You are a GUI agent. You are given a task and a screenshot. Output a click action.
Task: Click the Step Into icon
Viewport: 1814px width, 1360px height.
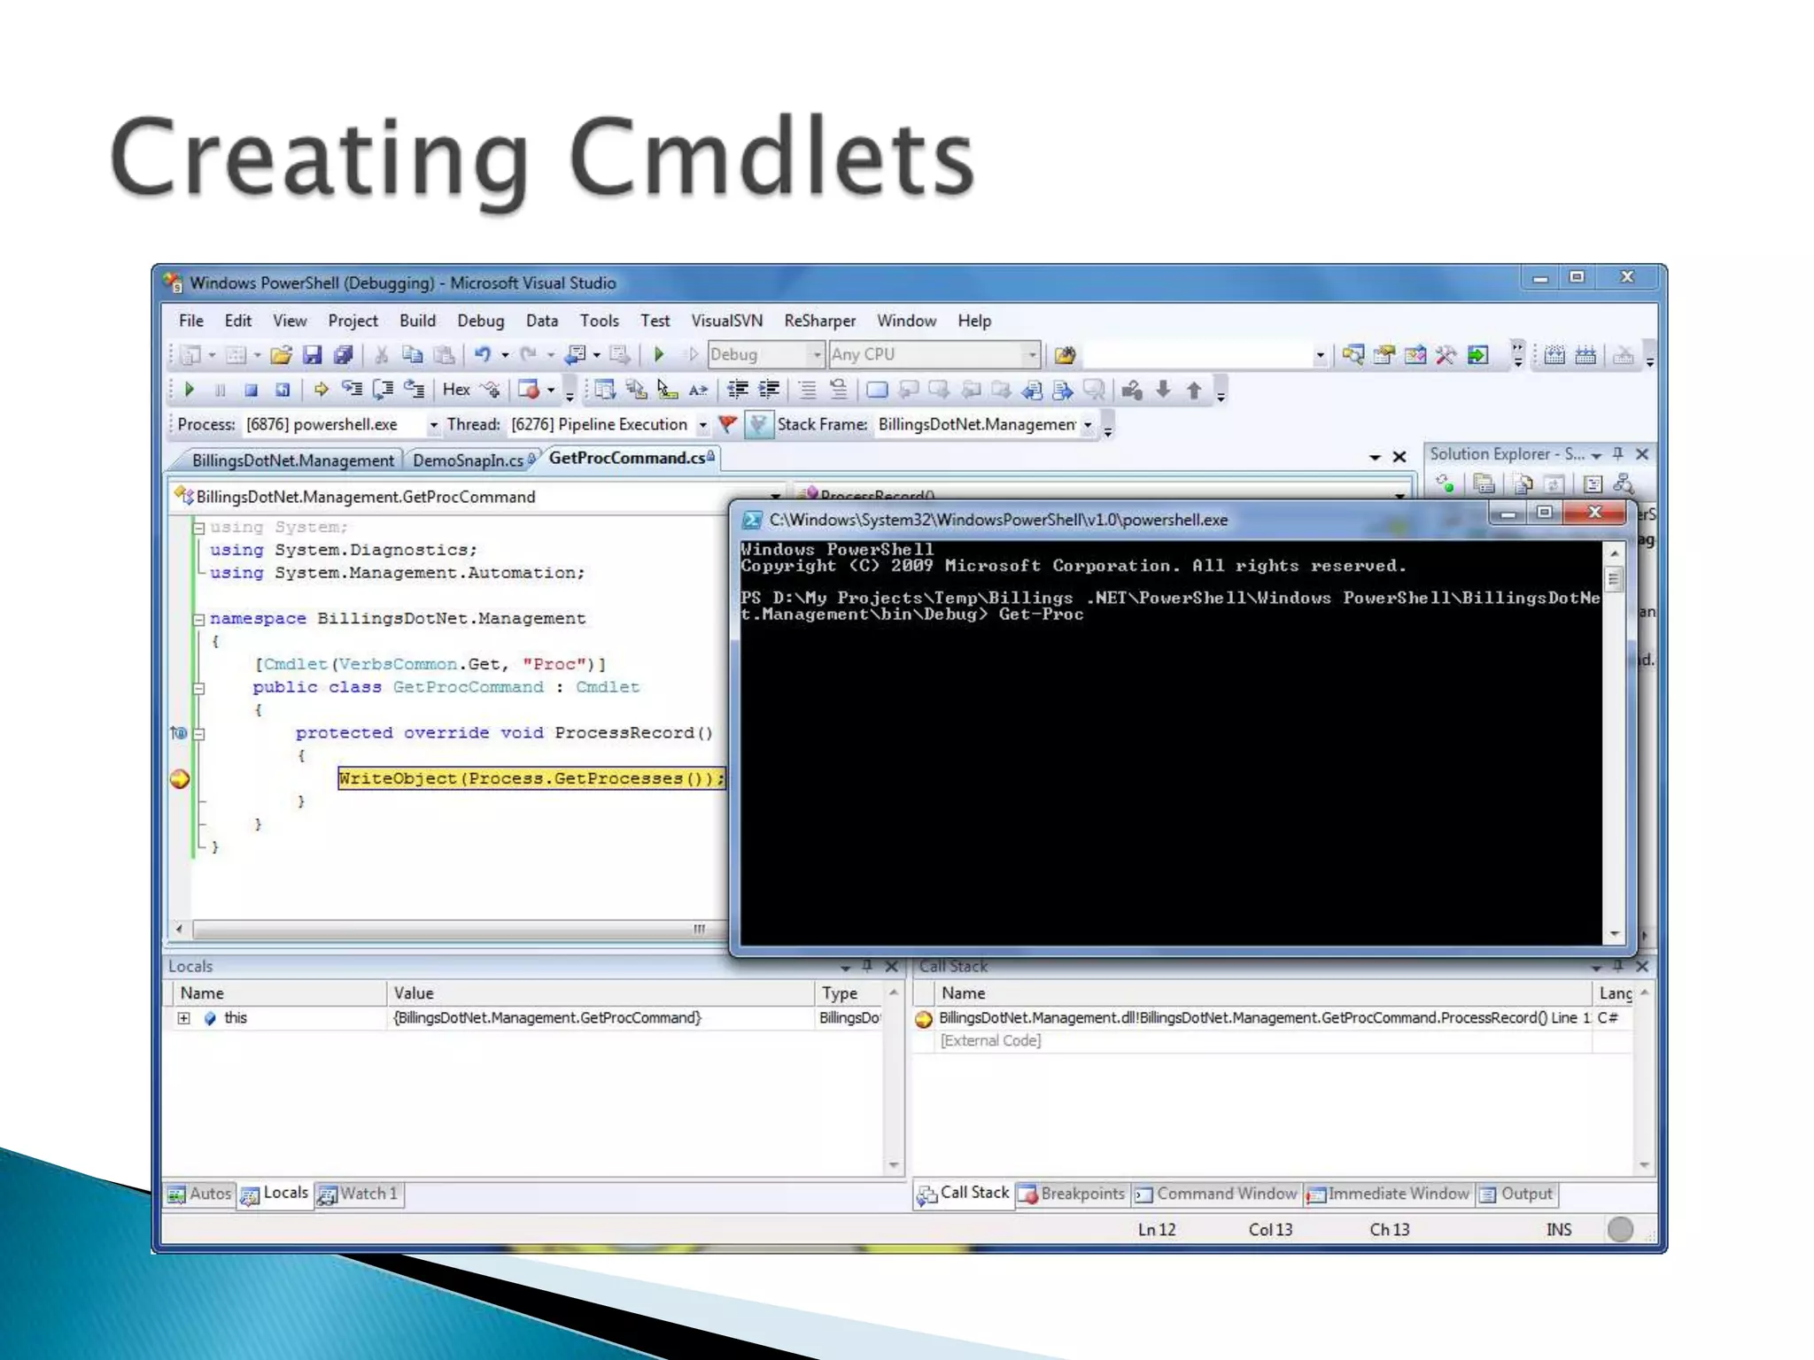point(352,390)
